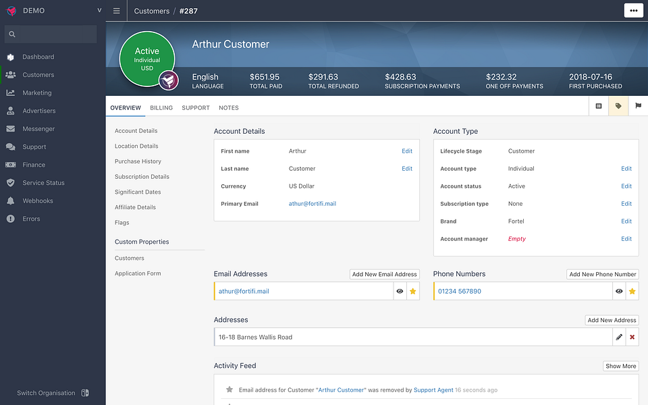Toggle visibility eye for phone 01234 567890
Image resolution: width=648 pixels, height=405 pixels.
tap(619, 292)
